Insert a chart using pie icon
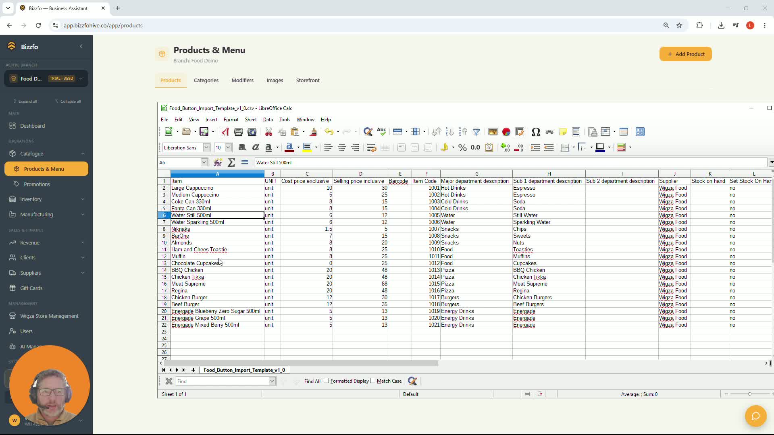Viewport: 774px width, 435px height. point(506,132)
